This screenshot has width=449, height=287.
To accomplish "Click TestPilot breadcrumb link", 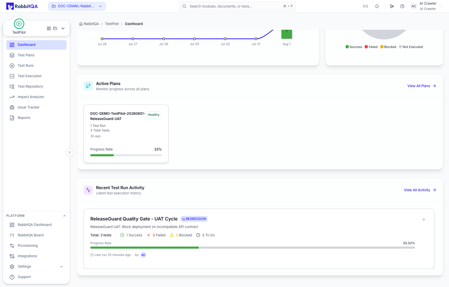I will coord(112,24).
